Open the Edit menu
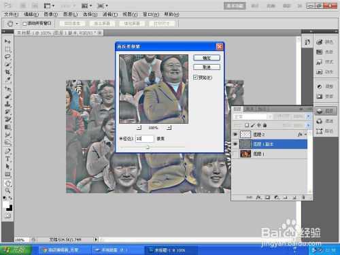This screenshot has height=255, width=340. (31, 14)
